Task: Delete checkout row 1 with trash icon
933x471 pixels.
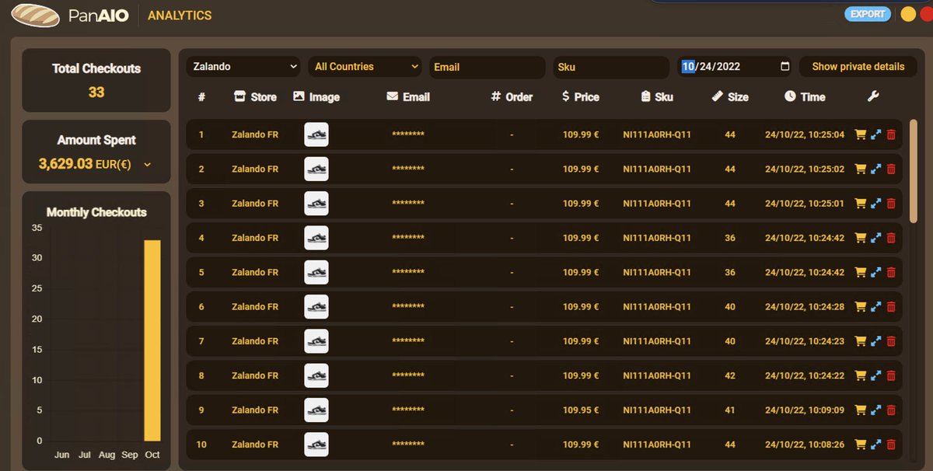Action: pyautogui.click(x=891, y=134)
